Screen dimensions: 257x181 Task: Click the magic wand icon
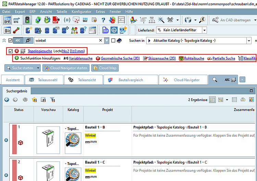click(161, 20)
